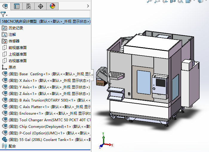
Task: Open the ConfigurationManager tab
Action: tap(28, 6)
